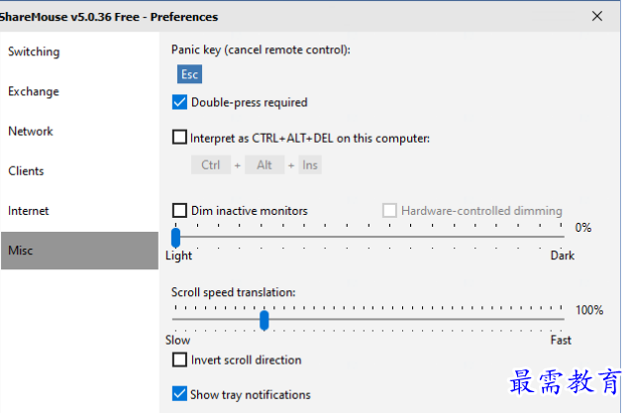
Task: Click the dimming slider handle
Action: pyautogui.click(x=175, y=237)
